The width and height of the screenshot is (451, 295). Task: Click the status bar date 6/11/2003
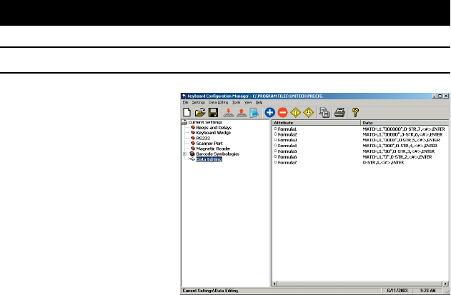click(x=397, y=291)
